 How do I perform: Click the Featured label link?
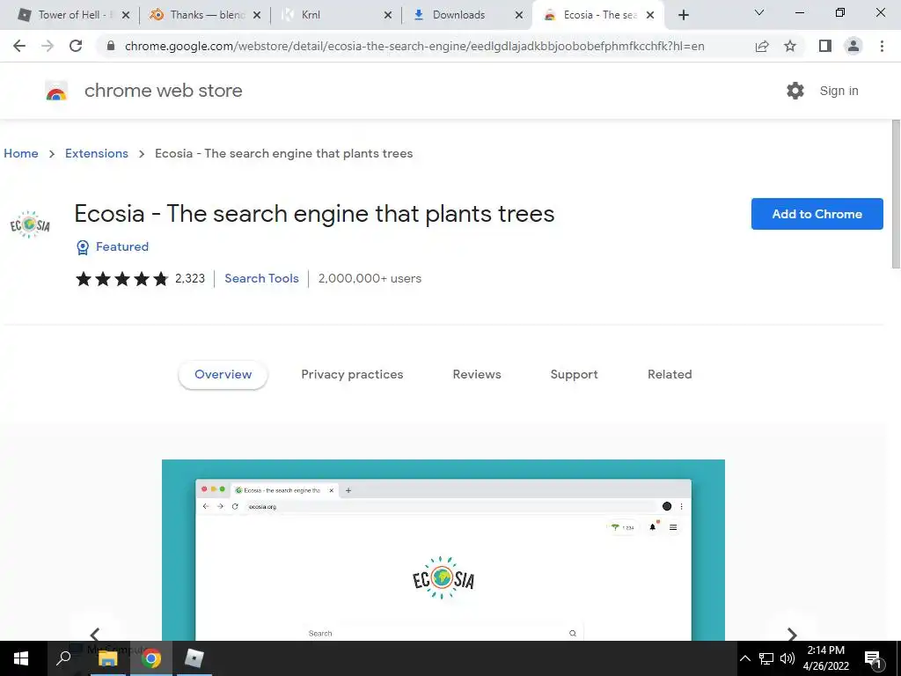click(121, 246)
